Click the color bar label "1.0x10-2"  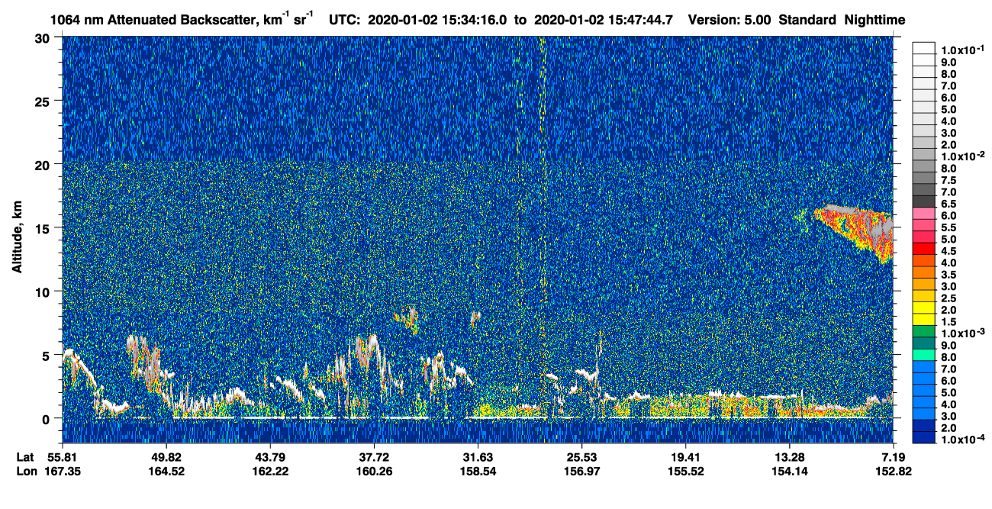pyautogui.click(x=961, y=156)
